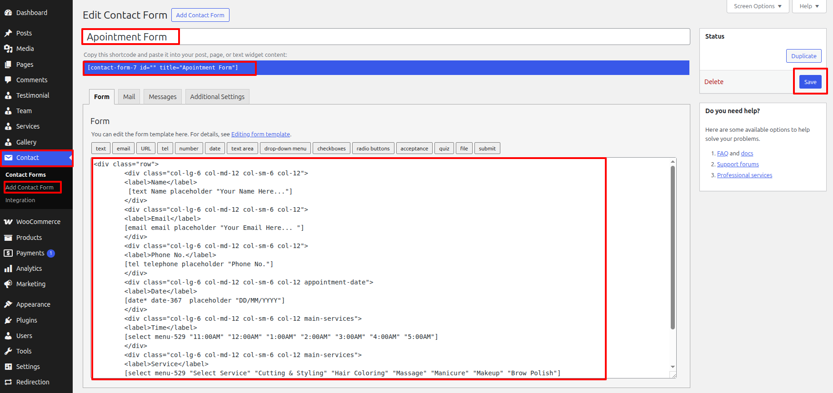Viewport: 833px width, 393px height.
Task: Insert a drop-down menu form tag
Action: click(285, 149)
